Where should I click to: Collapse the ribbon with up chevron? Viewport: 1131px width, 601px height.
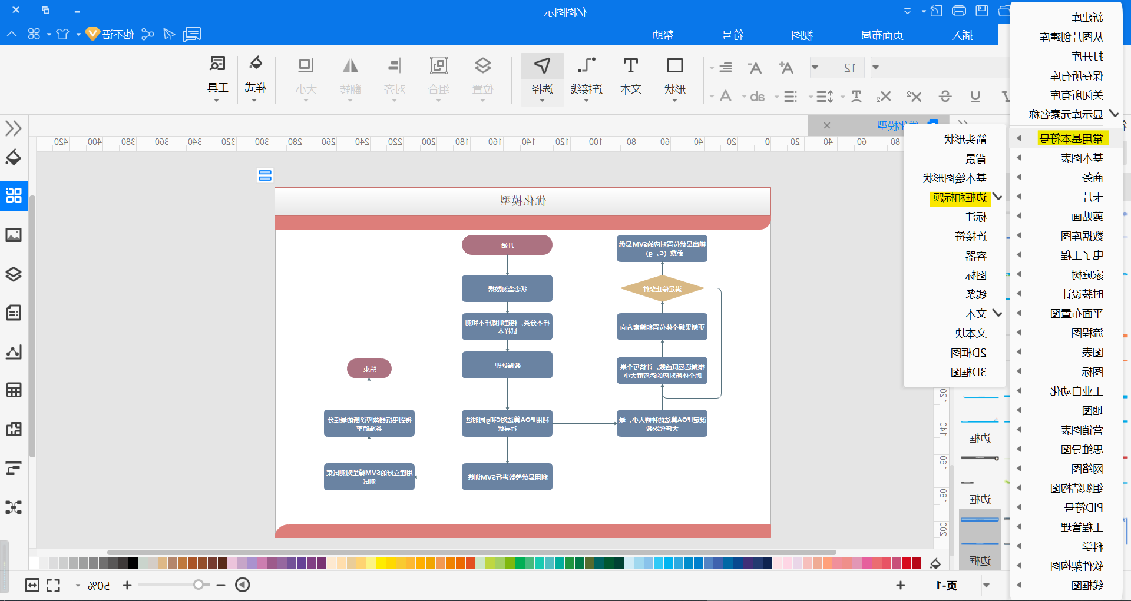(12, 34)
